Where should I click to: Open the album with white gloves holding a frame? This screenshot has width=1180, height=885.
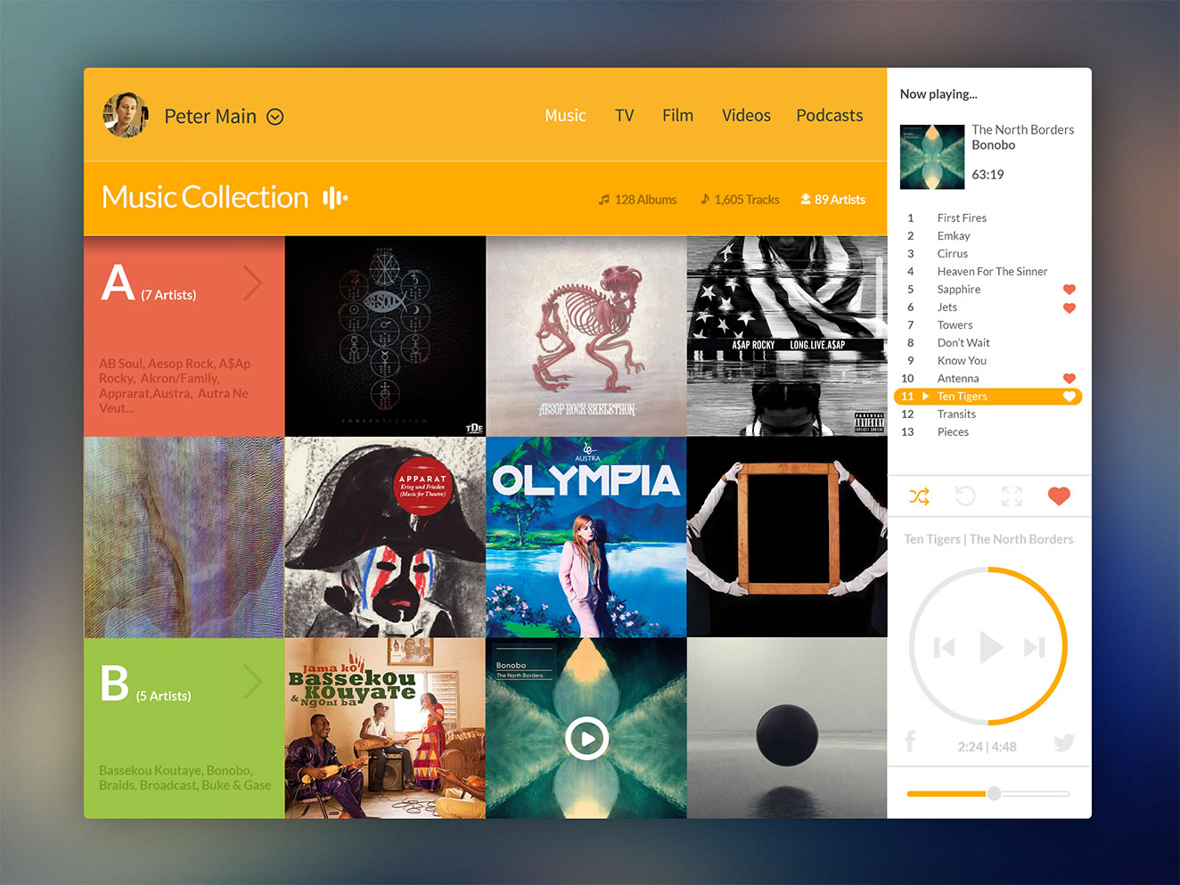coord(787,537)
